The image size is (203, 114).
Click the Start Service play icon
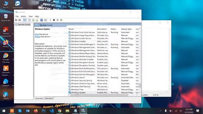pos(50,20)
